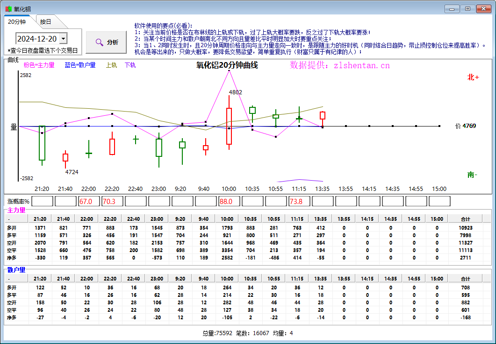Image resolution: width=496 pixels, height=344 pixels.
Task: Click the 分析 button text
Action: tap(113, 42)
